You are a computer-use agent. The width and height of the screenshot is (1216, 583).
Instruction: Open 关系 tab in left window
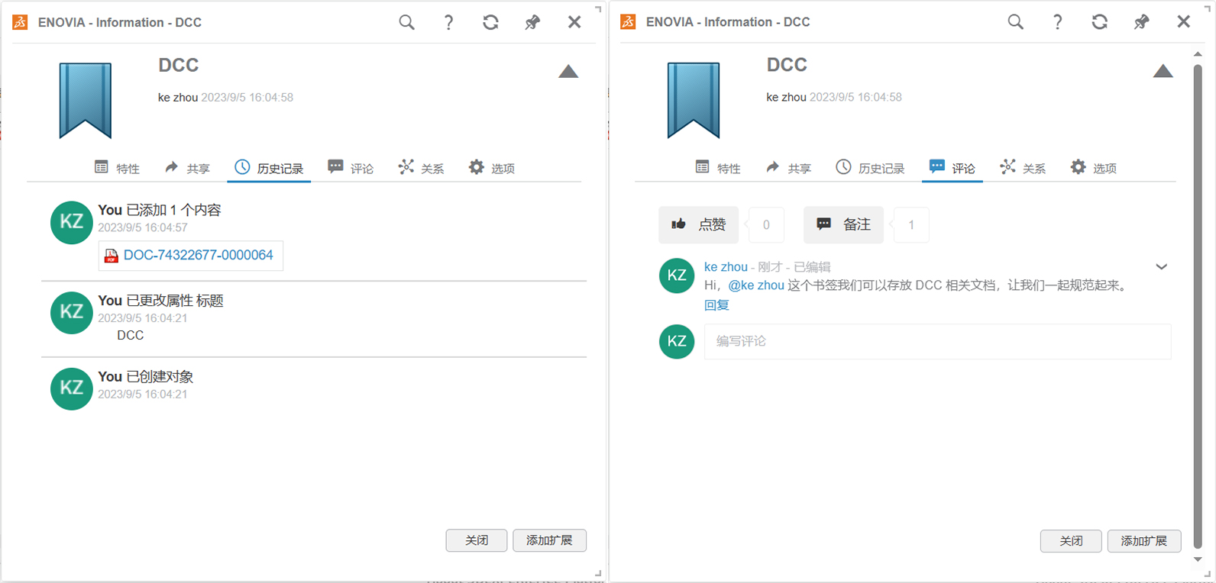(x=421, y=168)
